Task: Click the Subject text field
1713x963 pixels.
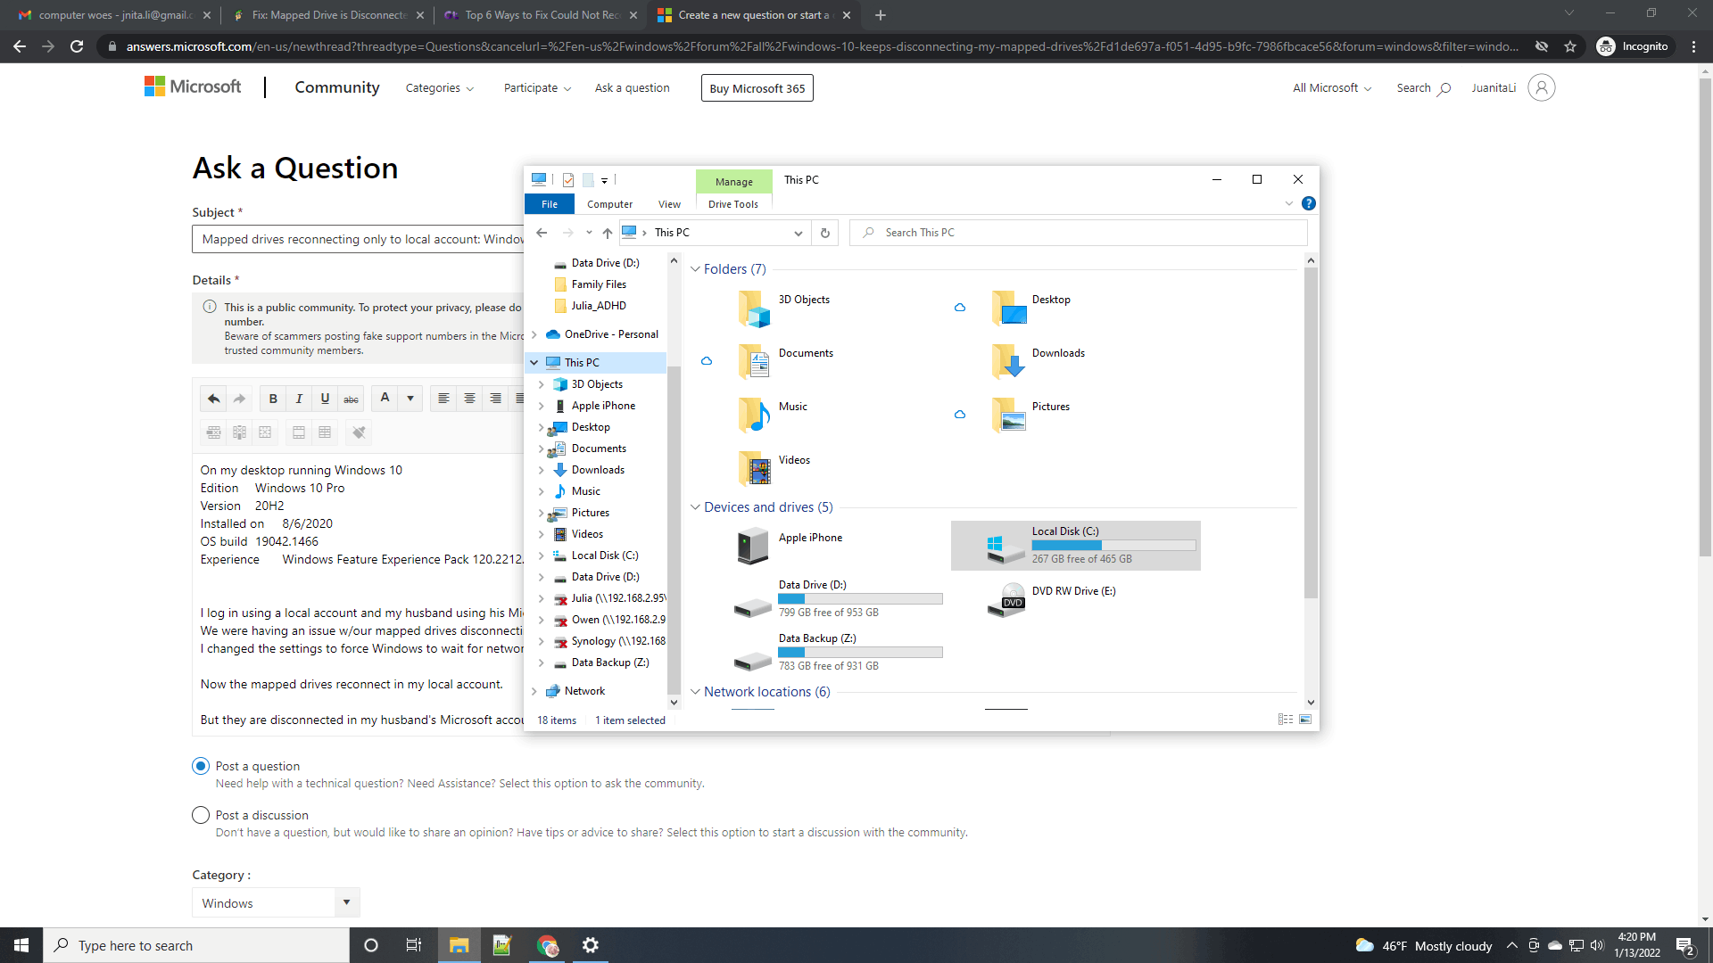Action: 359,239
